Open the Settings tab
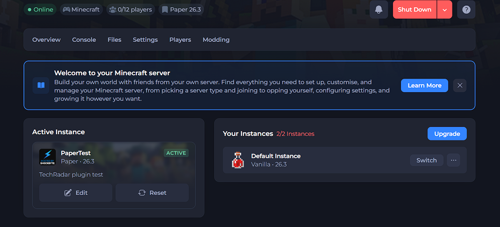This screenshot has height=227, width=500. pyautogui.click(x=145, y=39)
